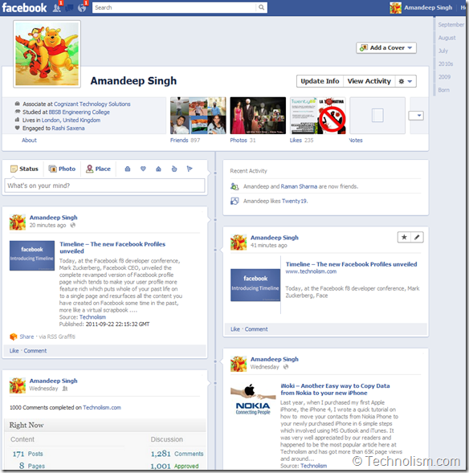
Task: Switch to the Place composer tab
Action: coord(98,169)
